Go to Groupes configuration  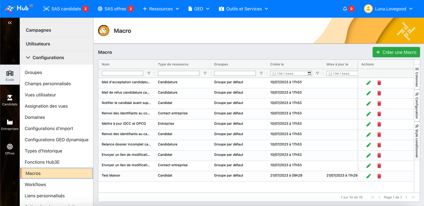33,72
